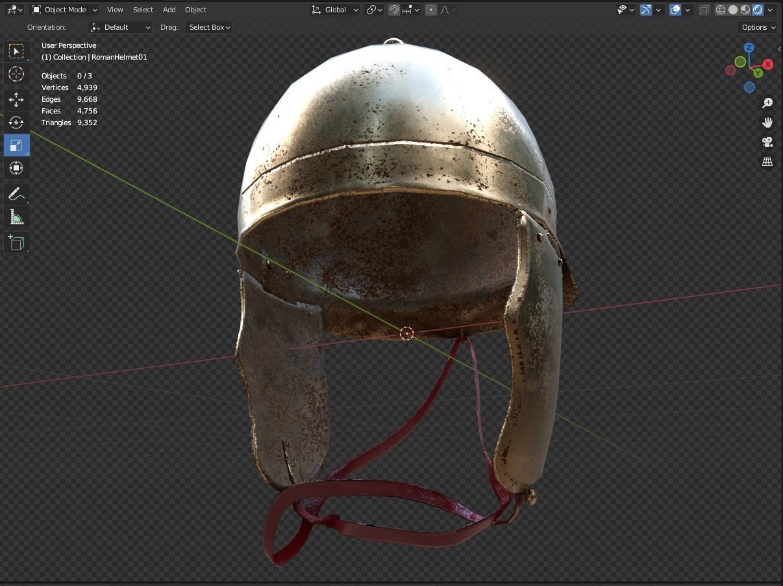Click the 'User Perspective' label
Screen dimensions: 783x586
point(69,45)
